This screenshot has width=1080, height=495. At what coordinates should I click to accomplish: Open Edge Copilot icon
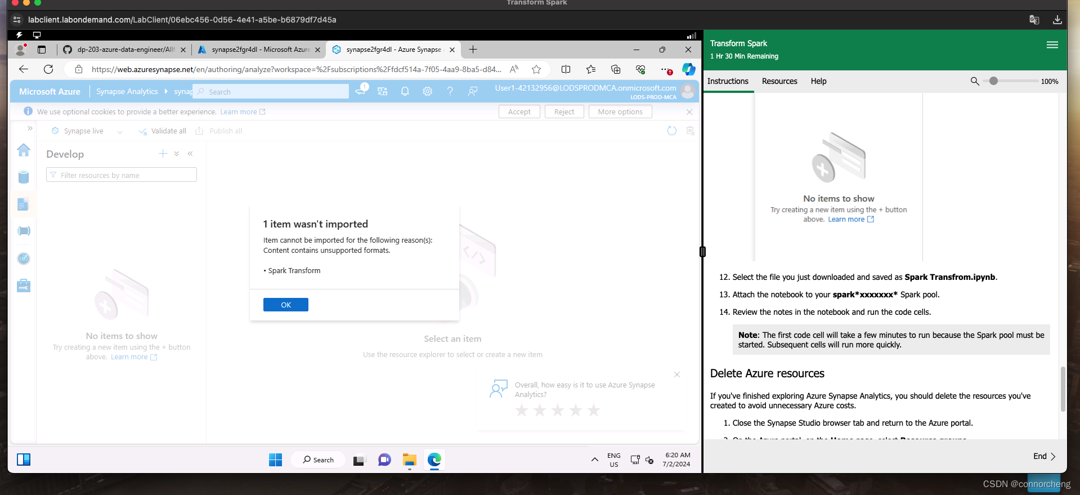click(x=689, y=69)
